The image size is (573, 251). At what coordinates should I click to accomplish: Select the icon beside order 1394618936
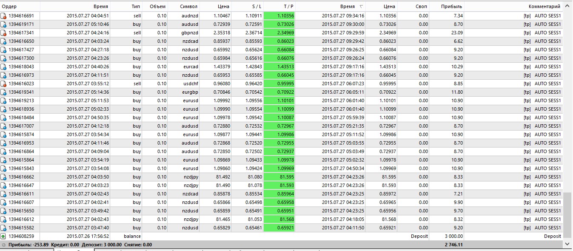point(4,109)
